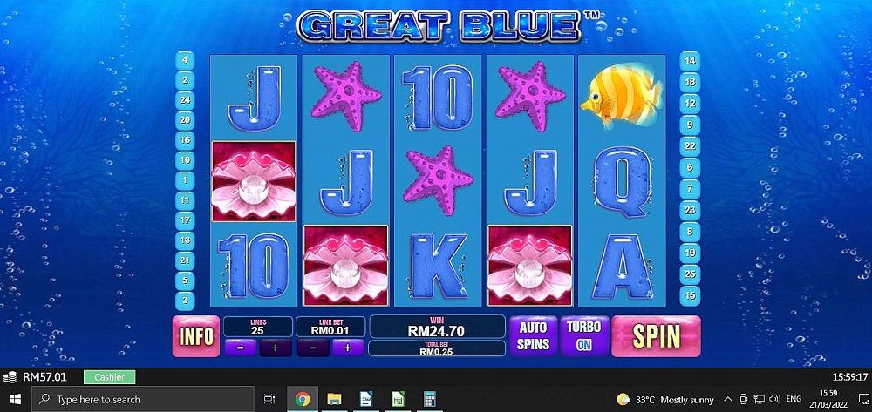This screenshot has height=412, width=872.
Task: Show hidden system tray icons chevron
Action: click(727, 399)
